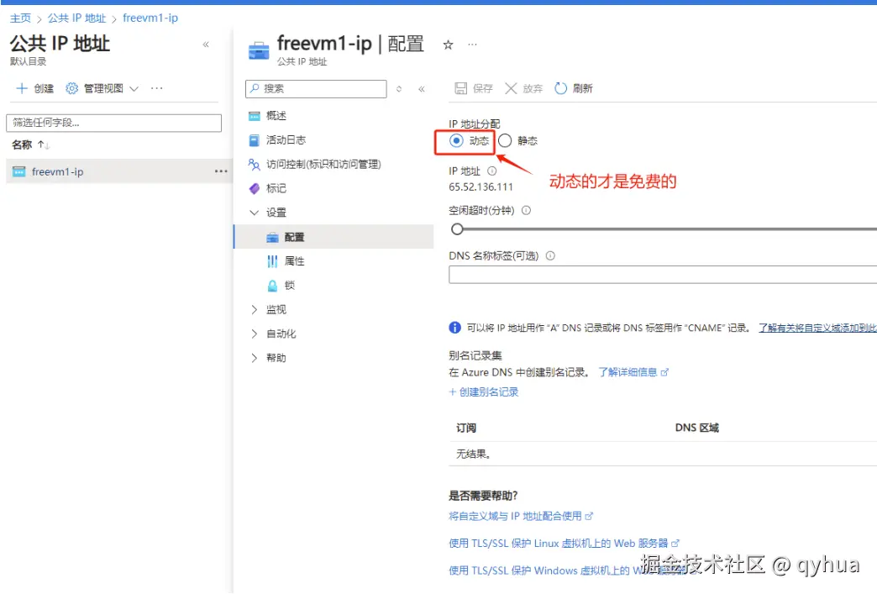Click info icon next to IP 地址
The height and width of the screenshot is (594, 877).
491,171
